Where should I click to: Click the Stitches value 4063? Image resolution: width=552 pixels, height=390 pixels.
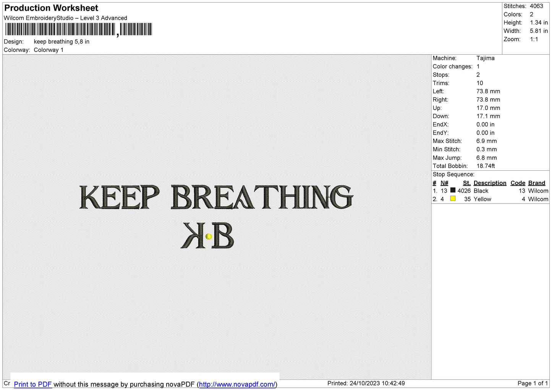(536, 6)
